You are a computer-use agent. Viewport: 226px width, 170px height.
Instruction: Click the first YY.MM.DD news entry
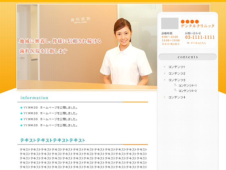point(51,108)
